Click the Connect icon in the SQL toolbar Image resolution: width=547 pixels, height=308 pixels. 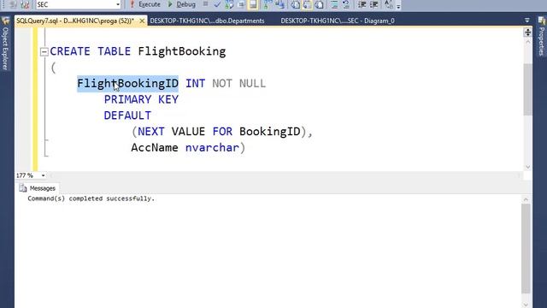click(x=14, y=4)
